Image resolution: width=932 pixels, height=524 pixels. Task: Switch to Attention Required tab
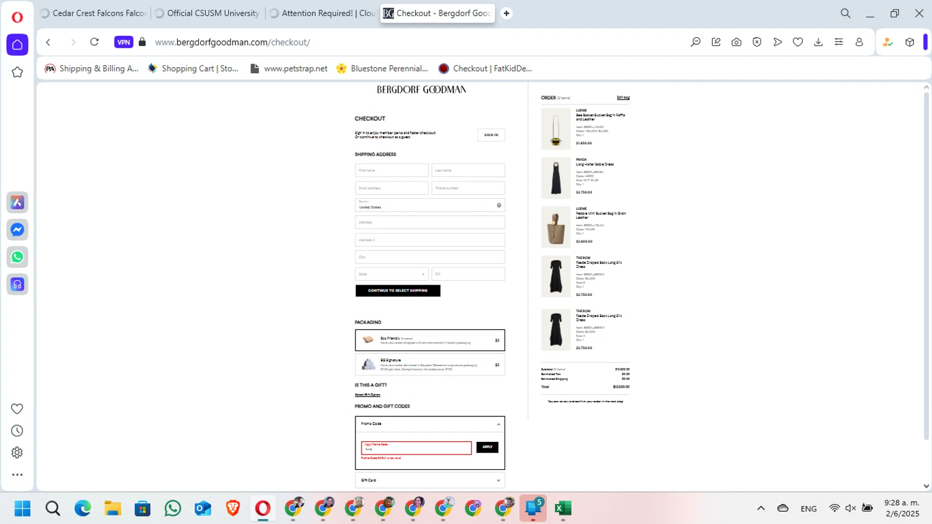point(322,13)
